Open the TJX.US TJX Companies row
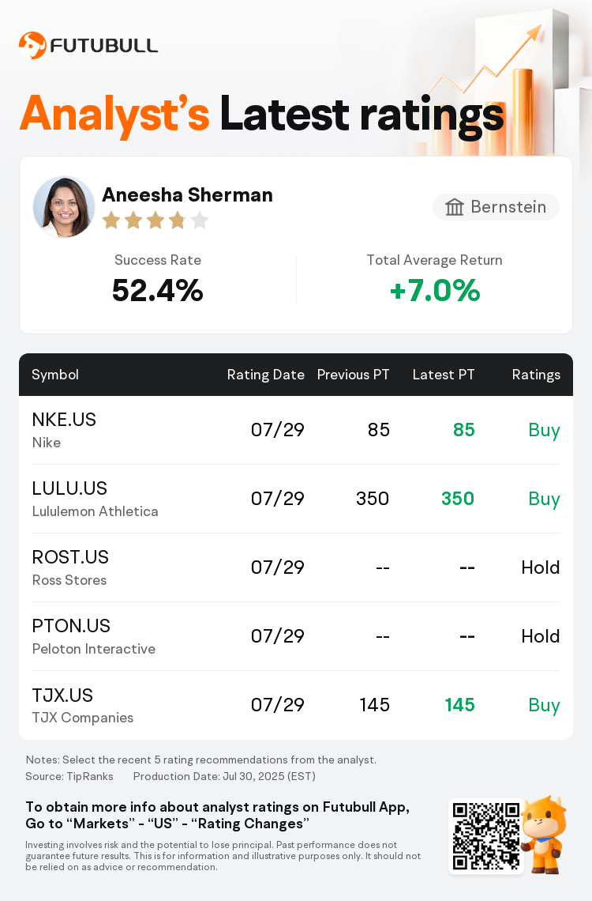This screenshot has width=592, height=901. pos(296,705)
